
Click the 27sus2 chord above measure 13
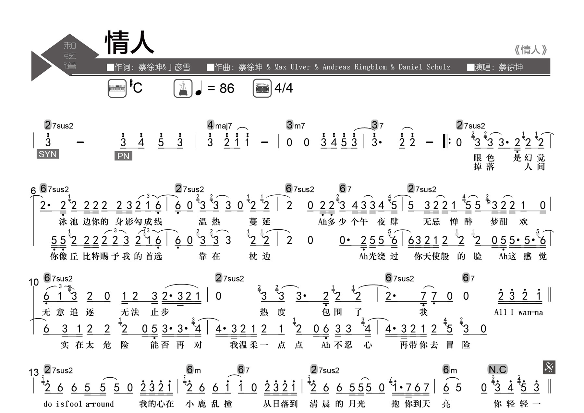pyautogui.click(x=58, y=370)
